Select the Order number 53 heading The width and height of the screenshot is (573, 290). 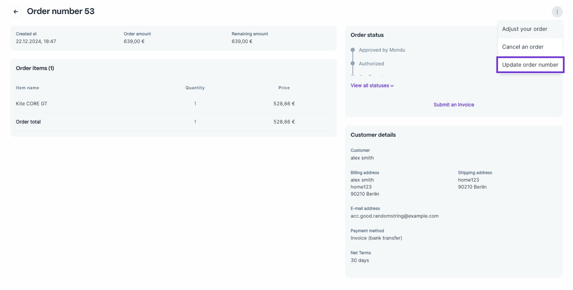point(61,11)
